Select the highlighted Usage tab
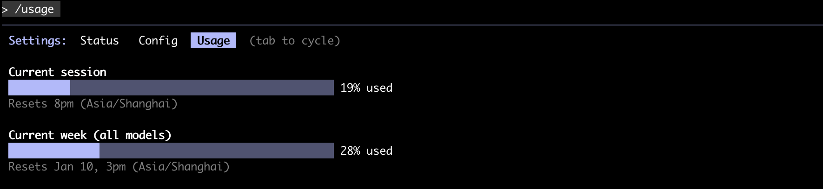The image size is (823, 189). (x=213, y=40)
